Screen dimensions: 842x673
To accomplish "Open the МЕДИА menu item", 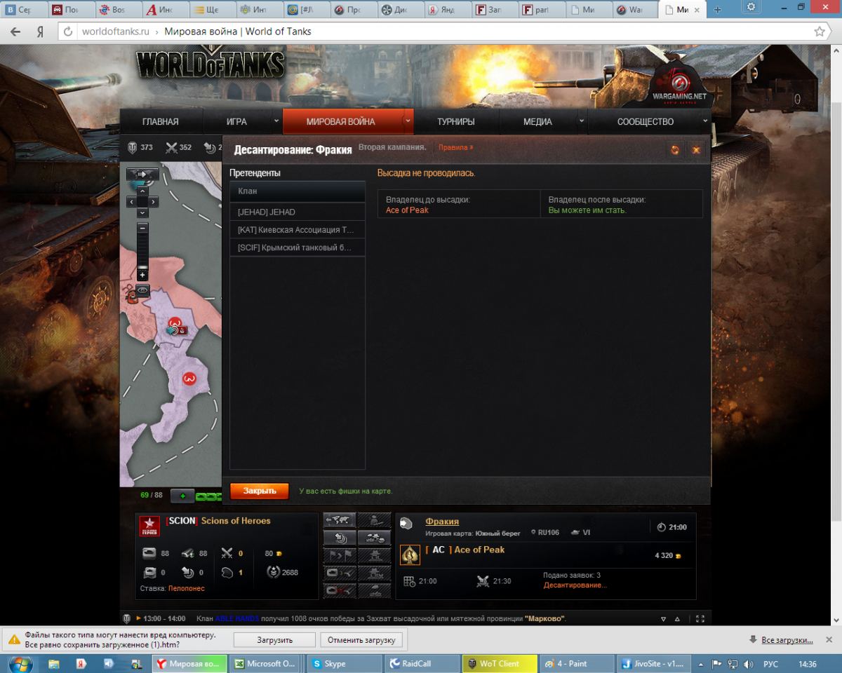I will click(537, 122).
